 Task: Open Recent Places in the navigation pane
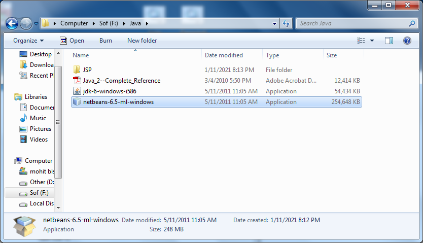pos(36,76)
